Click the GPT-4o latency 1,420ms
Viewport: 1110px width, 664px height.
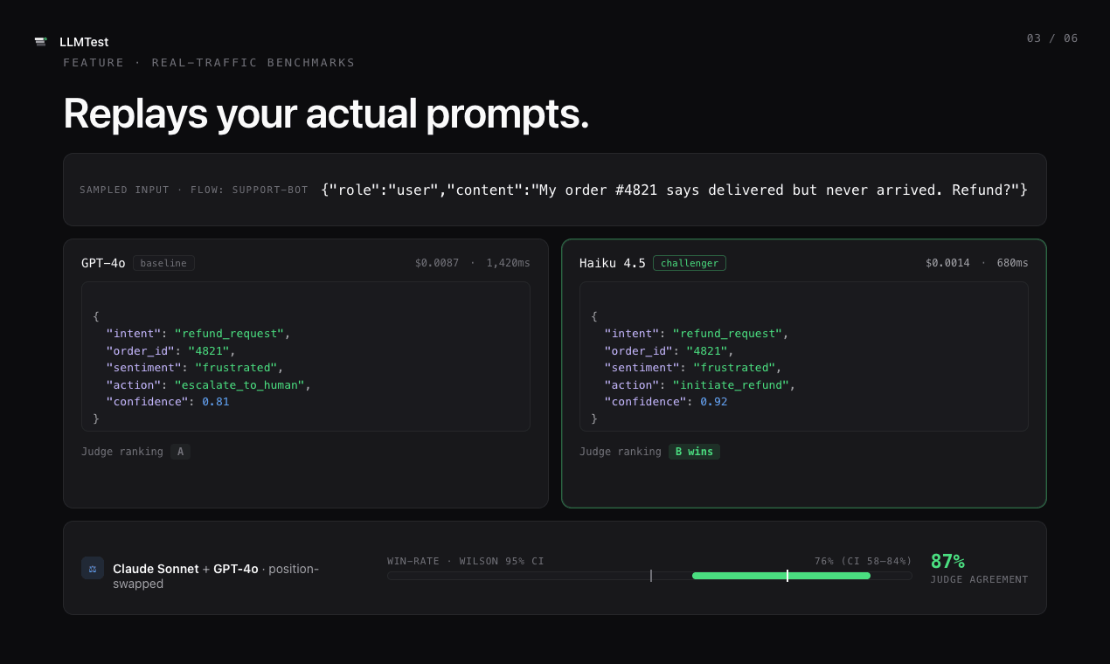point(508,263)
